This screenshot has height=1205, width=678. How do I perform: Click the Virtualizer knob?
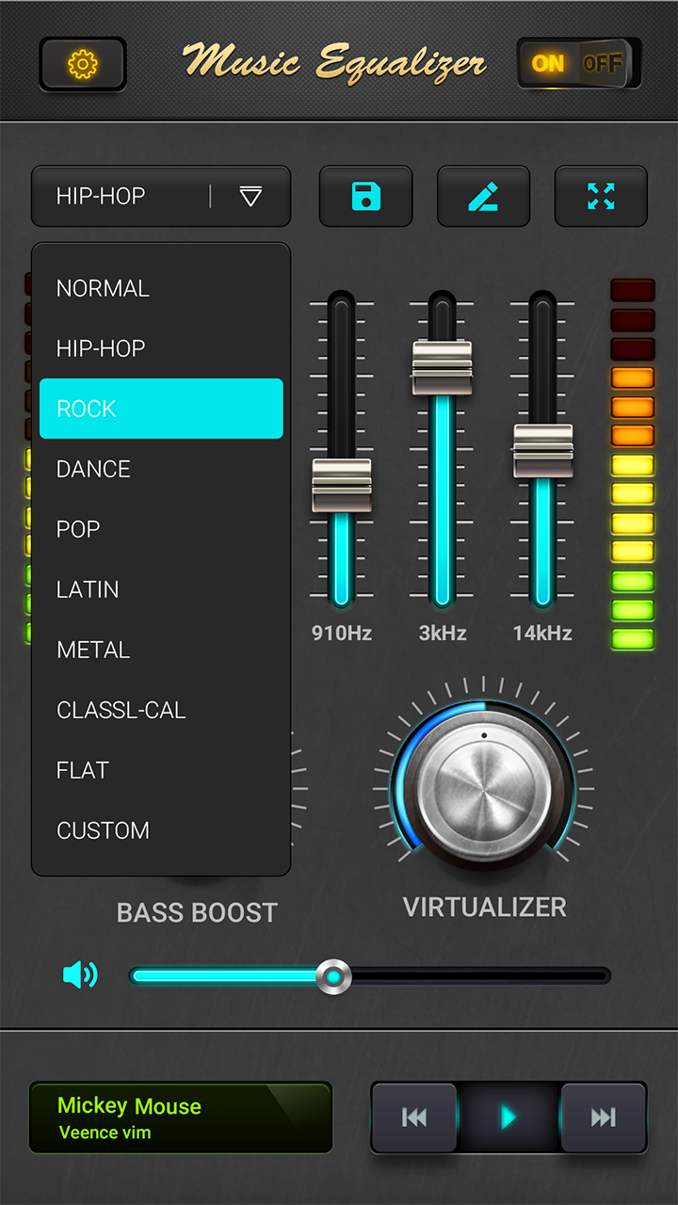tap(484, 787)
